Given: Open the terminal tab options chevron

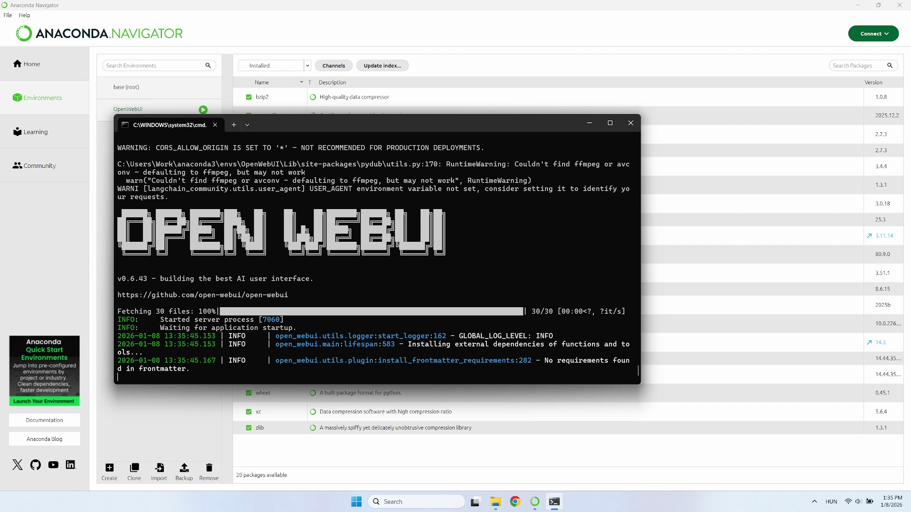Looking at the screenshot, I should [247, 125].
